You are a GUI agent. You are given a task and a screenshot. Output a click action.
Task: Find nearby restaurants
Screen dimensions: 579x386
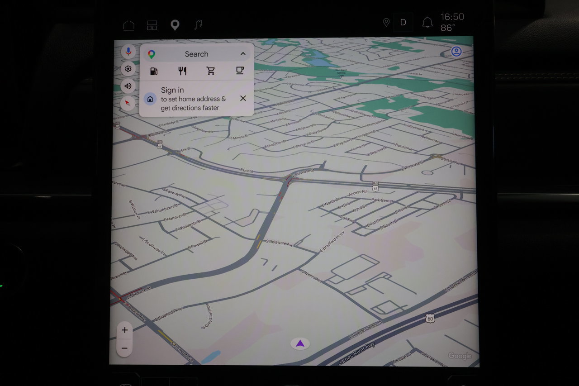click(182, 71)
